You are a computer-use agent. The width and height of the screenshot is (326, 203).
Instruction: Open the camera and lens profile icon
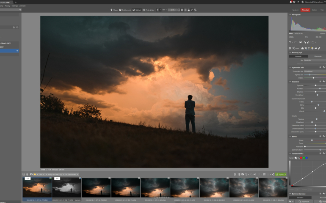click(x=303, y=48)
